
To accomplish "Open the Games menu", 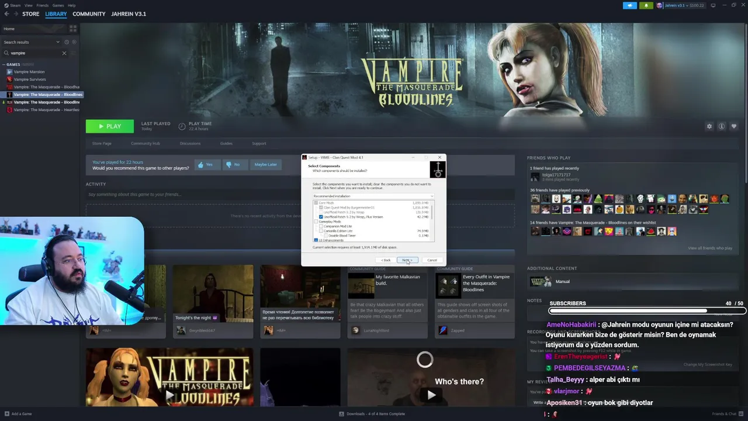I will click(x=58, y=5).
